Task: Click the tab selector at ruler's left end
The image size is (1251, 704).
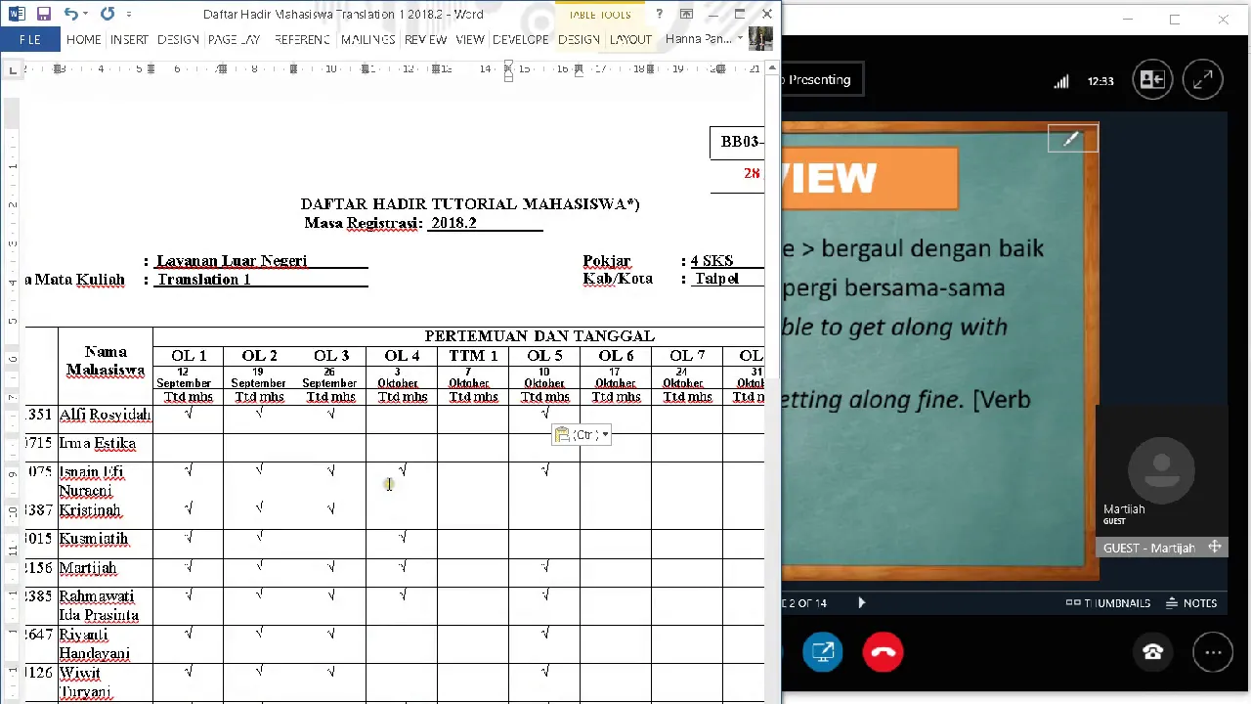Action: (x=12, y=69)
